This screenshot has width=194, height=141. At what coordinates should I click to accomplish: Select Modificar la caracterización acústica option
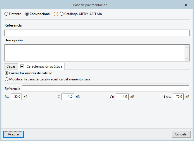7,79
